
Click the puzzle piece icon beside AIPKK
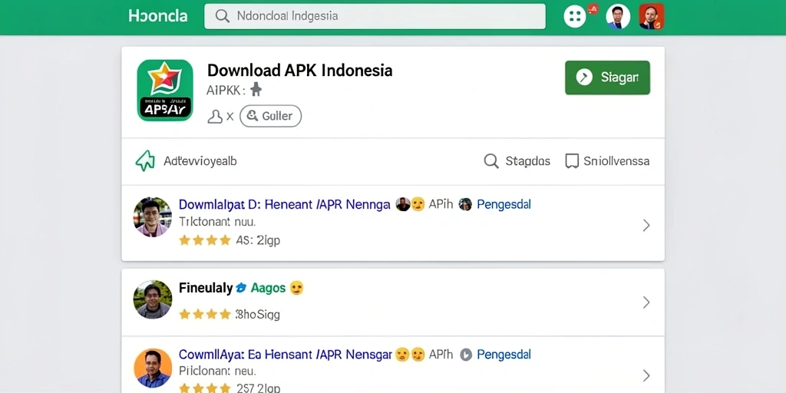click(256, 90)
